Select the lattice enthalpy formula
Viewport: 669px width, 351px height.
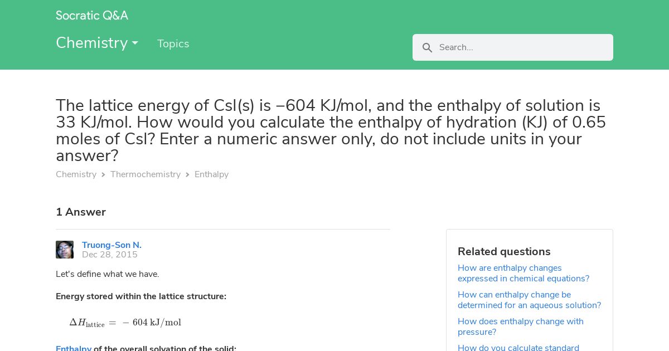tap(125, 323)
